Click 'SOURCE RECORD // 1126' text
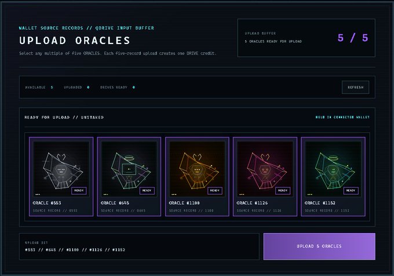394x276 pixels. 259,210
